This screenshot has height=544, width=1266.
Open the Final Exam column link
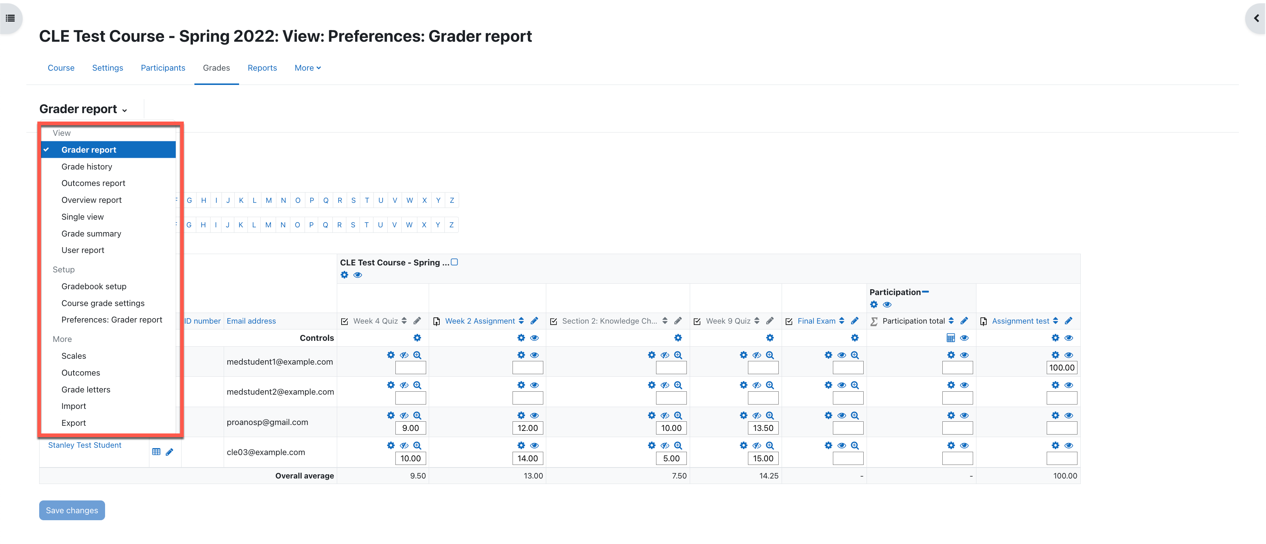coord(816,321)
